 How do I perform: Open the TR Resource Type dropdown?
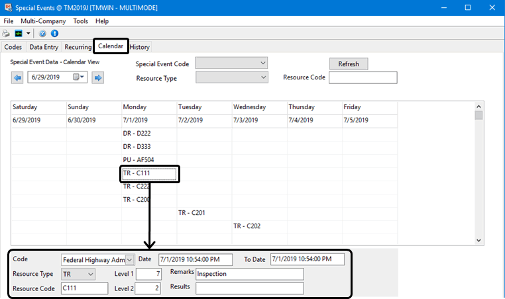(91, 274)
